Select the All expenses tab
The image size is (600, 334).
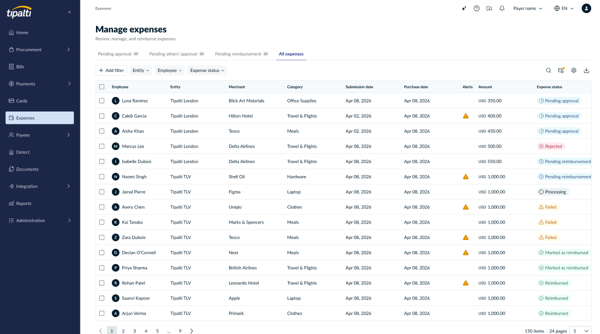[291, 54]
